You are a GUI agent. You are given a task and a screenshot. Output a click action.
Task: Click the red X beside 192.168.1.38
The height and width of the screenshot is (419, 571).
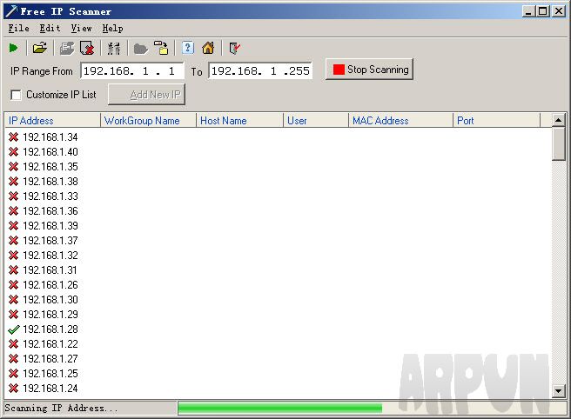click(x=13, y=182)
